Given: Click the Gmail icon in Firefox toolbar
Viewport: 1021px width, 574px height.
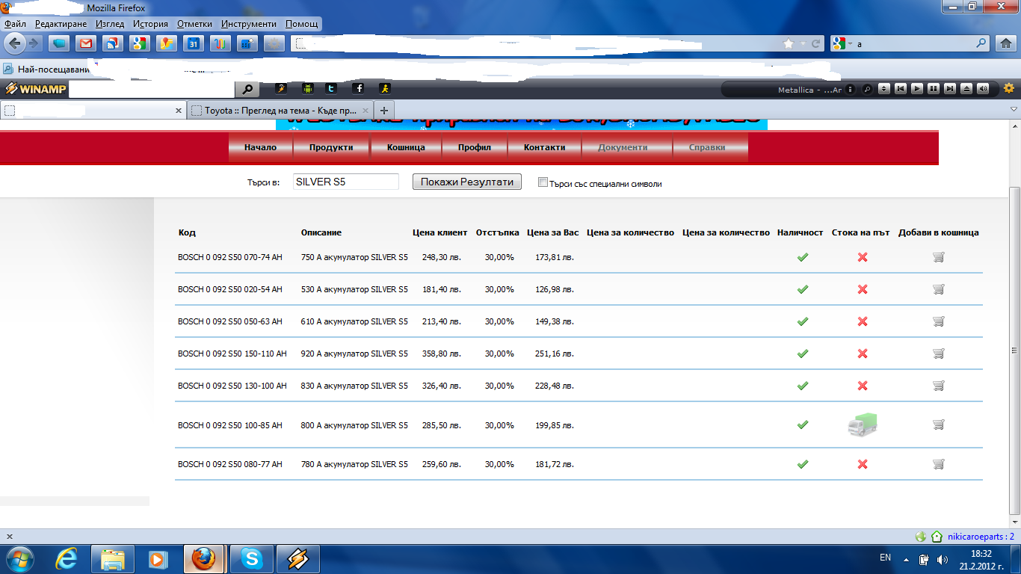Looking at the screenshot, I should (85, 43).
